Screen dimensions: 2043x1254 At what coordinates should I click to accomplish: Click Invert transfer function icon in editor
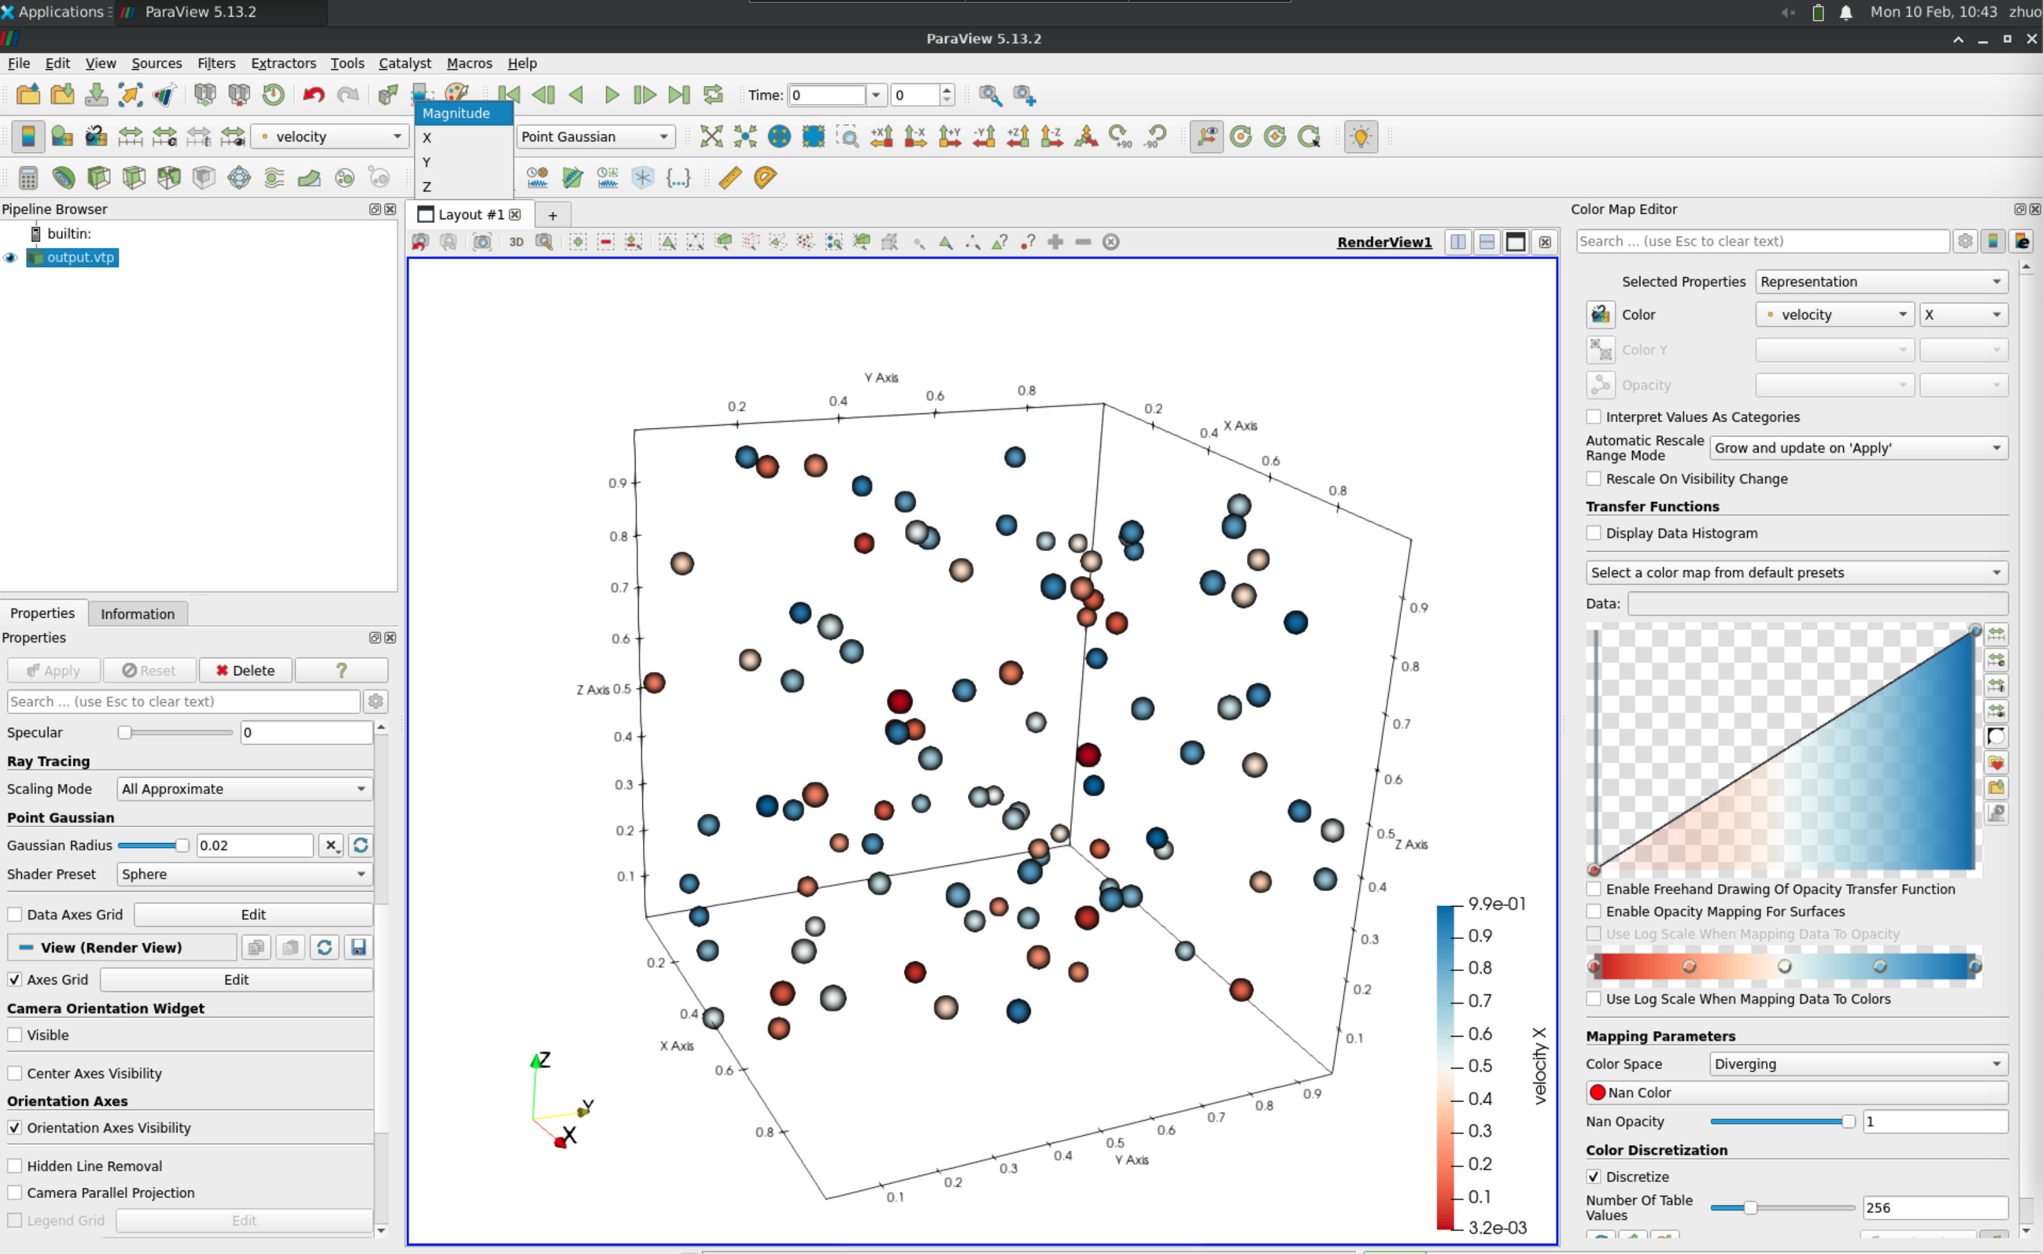tap(1996, 737)
